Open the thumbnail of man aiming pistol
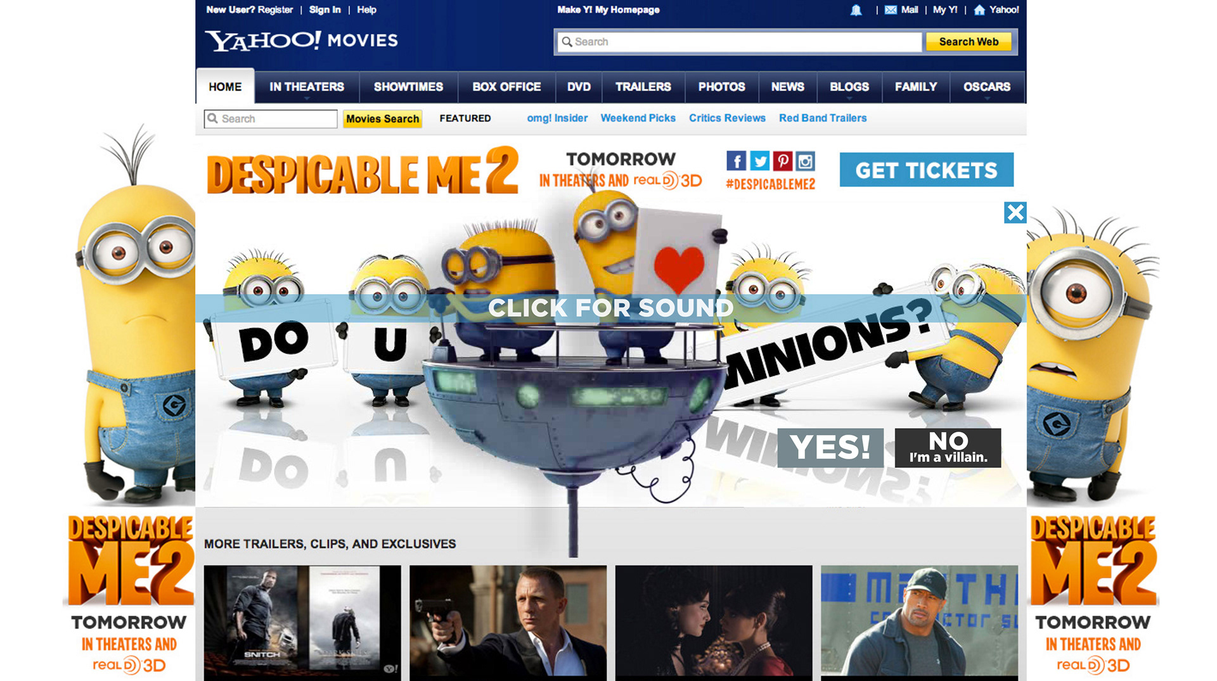The image size is (1217, 681). [508, 622]
